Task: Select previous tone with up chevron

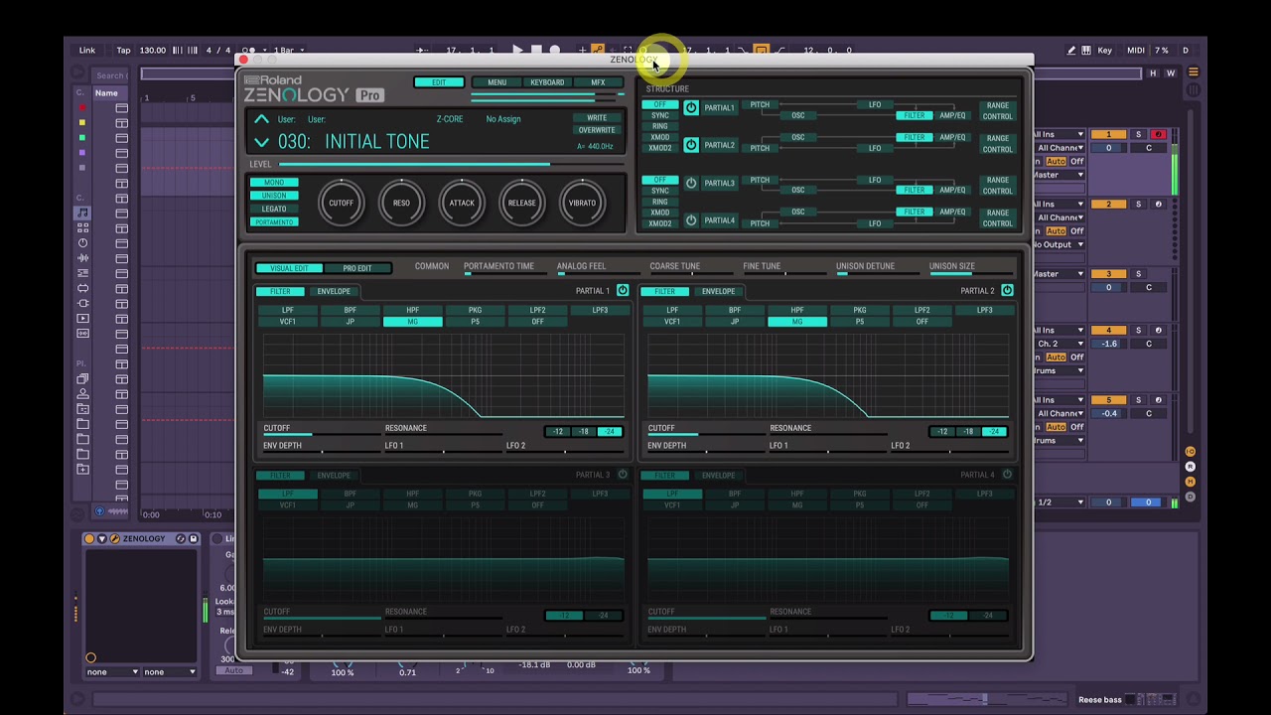Action: (261, 119)
